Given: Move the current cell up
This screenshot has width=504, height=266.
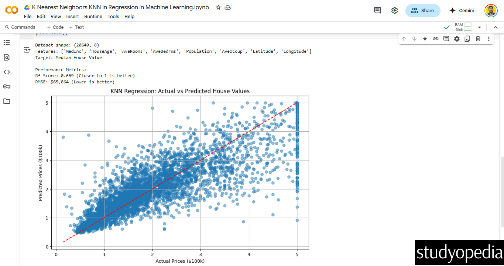Looking at the screenshot, I should (x=404, y=39).
